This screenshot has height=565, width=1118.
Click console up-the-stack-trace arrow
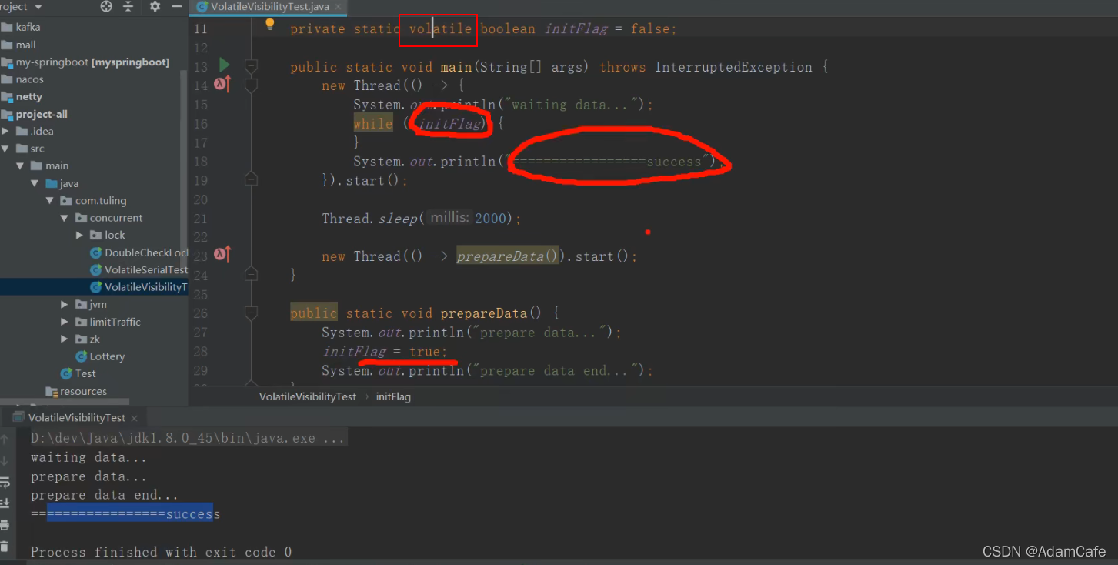pyautogui.click(x=5, y=440)
